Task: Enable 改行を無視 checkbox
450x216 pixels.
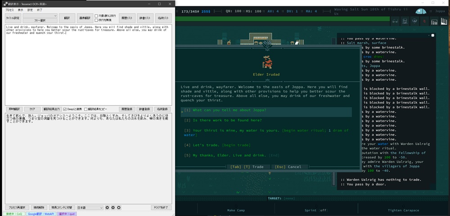Action: point(96,20)
